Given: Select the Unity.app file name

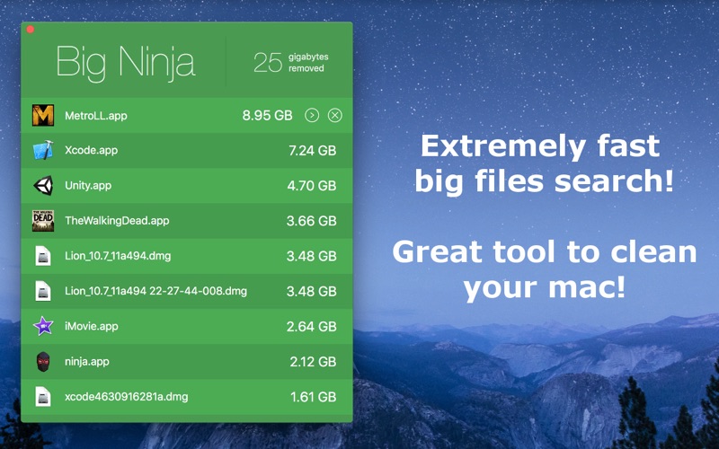Looking at the screenshot, I should [88, 186].
